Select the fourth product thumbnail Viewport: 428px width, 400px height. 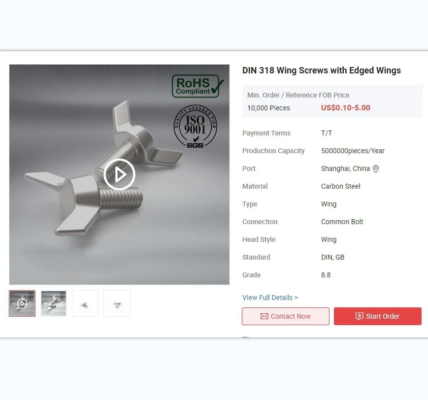click(x=117, y=303)
